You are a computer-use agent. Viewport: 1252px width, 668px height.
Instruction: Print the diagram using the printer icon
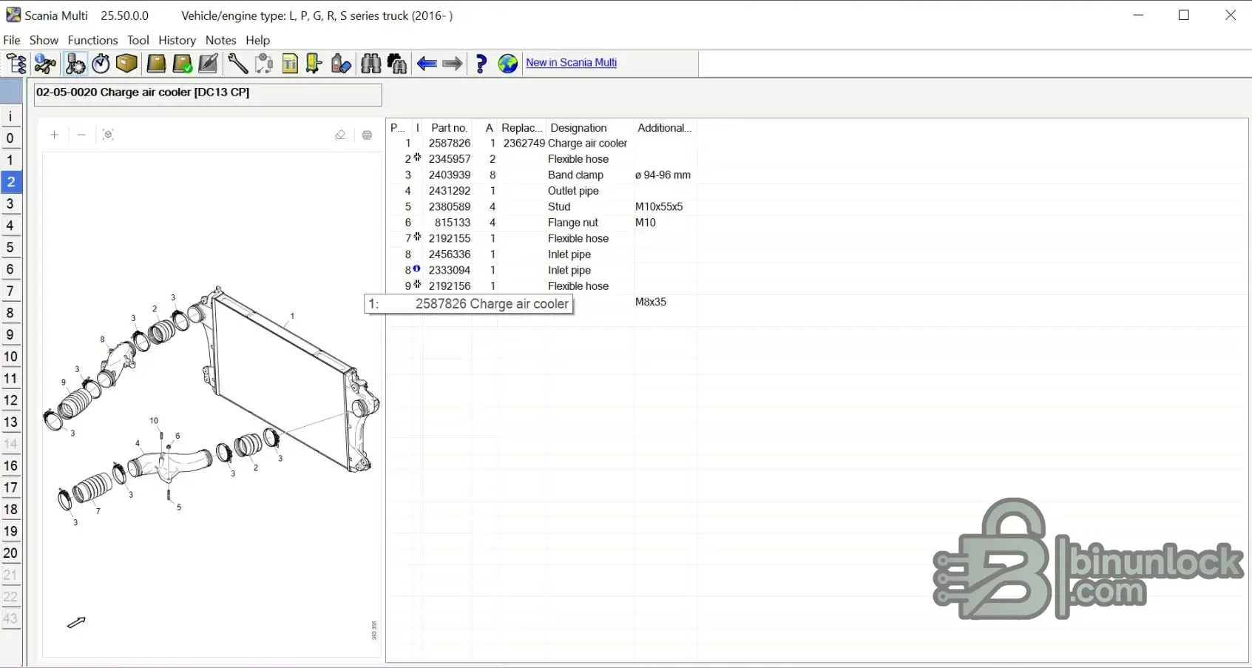[368, 135]
